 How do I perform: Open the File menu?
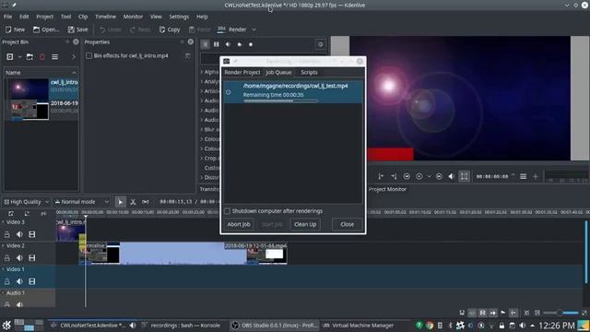(x=7, y=17)
